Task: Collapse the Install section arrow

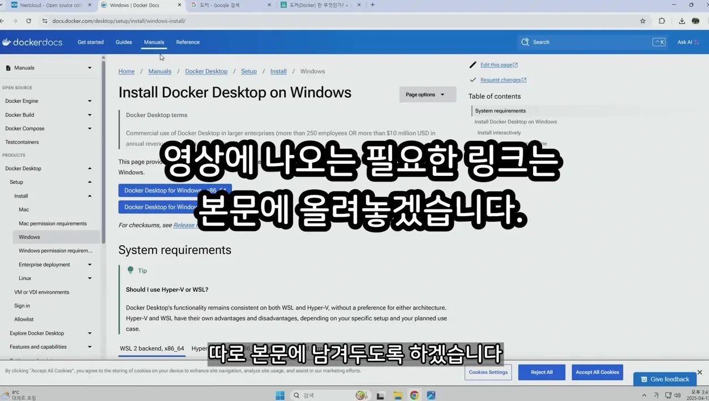Action: [x=89, y=196]
